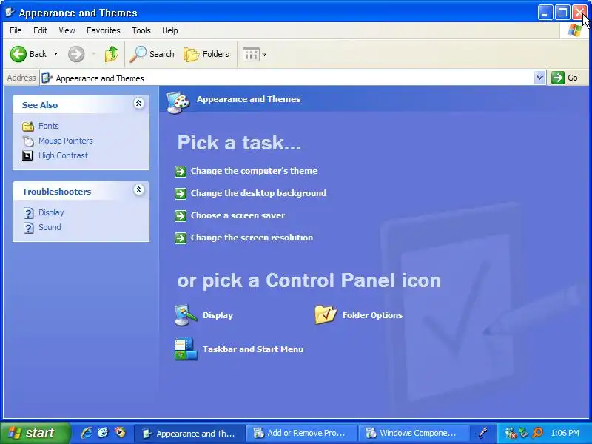Collapse the Troubleshooters panel
The height and width of the screenshot is (444, 592).
138,190
